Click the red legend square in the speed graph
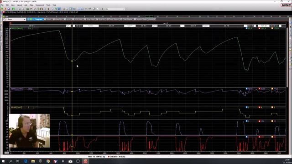Image resolution: width=292 pixels, height=164 pixels. 260,28
